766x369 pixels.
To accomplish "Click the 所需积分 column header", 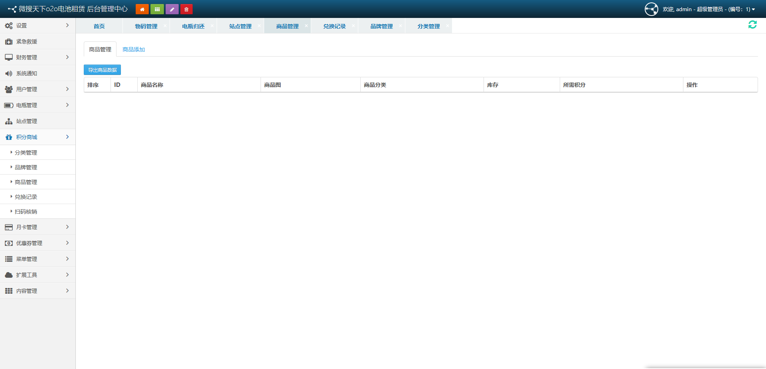I will tap(574, 85).
